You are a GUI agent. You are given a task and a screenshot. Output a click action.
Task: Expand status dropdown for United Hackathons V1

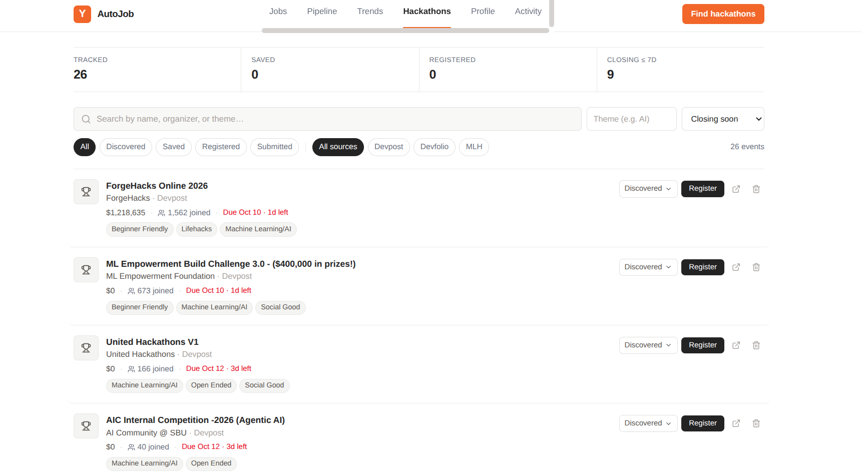click(x=648, y=345)
